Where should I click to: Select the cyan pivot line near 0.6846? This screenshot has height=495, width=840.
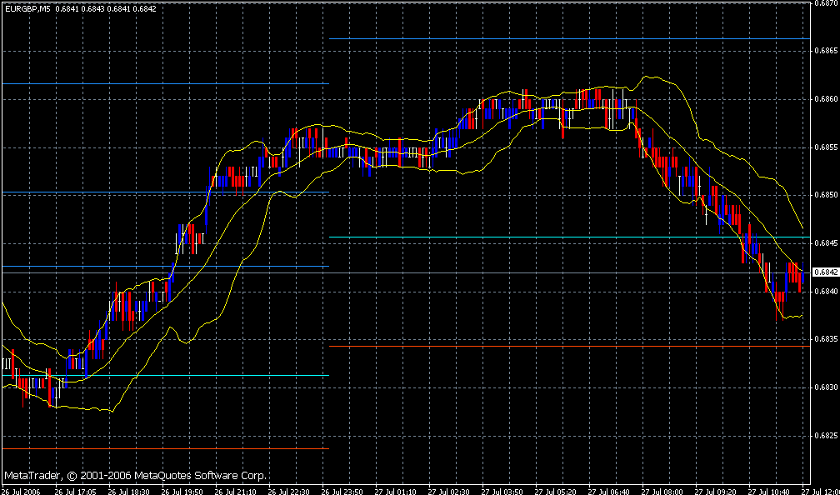(569, 237)
